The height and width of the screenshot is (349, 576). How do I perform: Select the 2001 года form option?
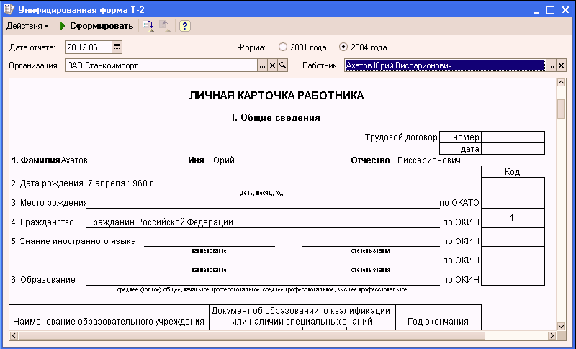(x=283, y=47)
